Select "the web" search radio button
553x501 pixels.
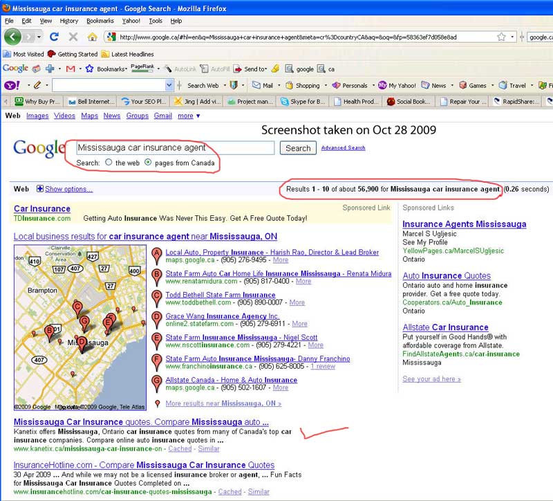pyautogui.click(x=109, y=163)
